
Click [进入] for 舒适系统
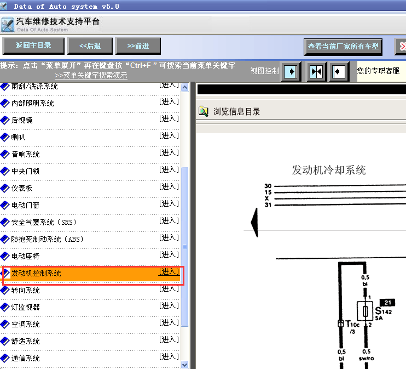click(169, 339)
